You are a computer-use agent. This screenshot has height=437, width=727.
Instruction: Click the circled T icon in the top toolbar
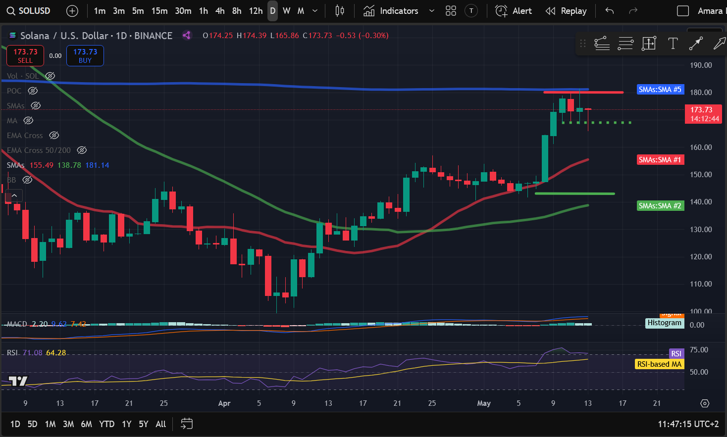pos(471,11)
